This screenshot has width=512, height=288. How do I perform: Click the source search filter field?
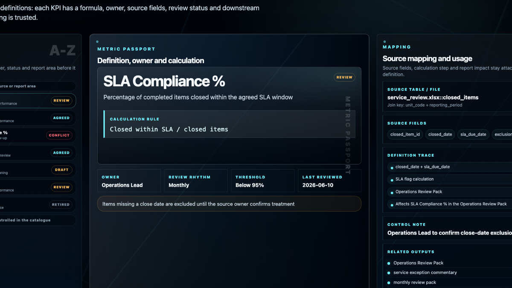point(38,86)
